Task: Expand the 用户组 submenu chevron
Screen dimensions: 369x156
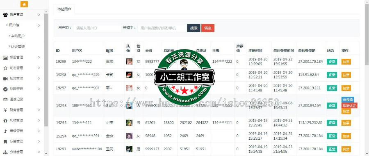Action: (39, 25)
